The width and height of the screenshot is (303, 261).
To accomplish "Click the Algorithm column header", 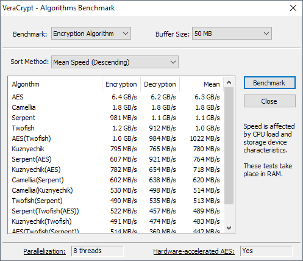I will (x=55, y=84).
